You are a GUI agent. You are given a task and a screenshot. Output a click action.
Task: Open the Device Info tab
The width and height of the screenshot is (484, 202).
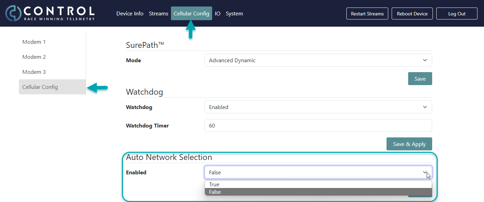pos(130,14)
